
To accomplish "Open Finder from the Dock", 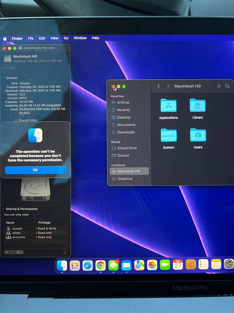I will pyautogui.click(x=62, y=265).
